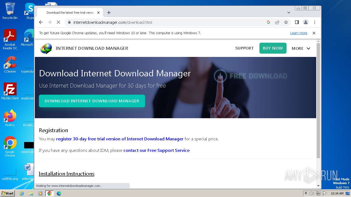Expand the tab search chevron
Screen dimensions: 351x197
tap(289, 13)
